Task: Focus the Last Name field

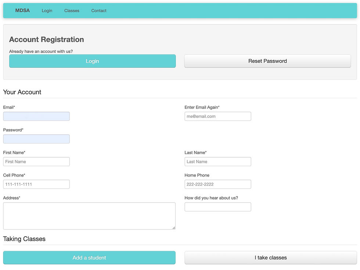Action: pyautogui.click(x=217, y=161)
